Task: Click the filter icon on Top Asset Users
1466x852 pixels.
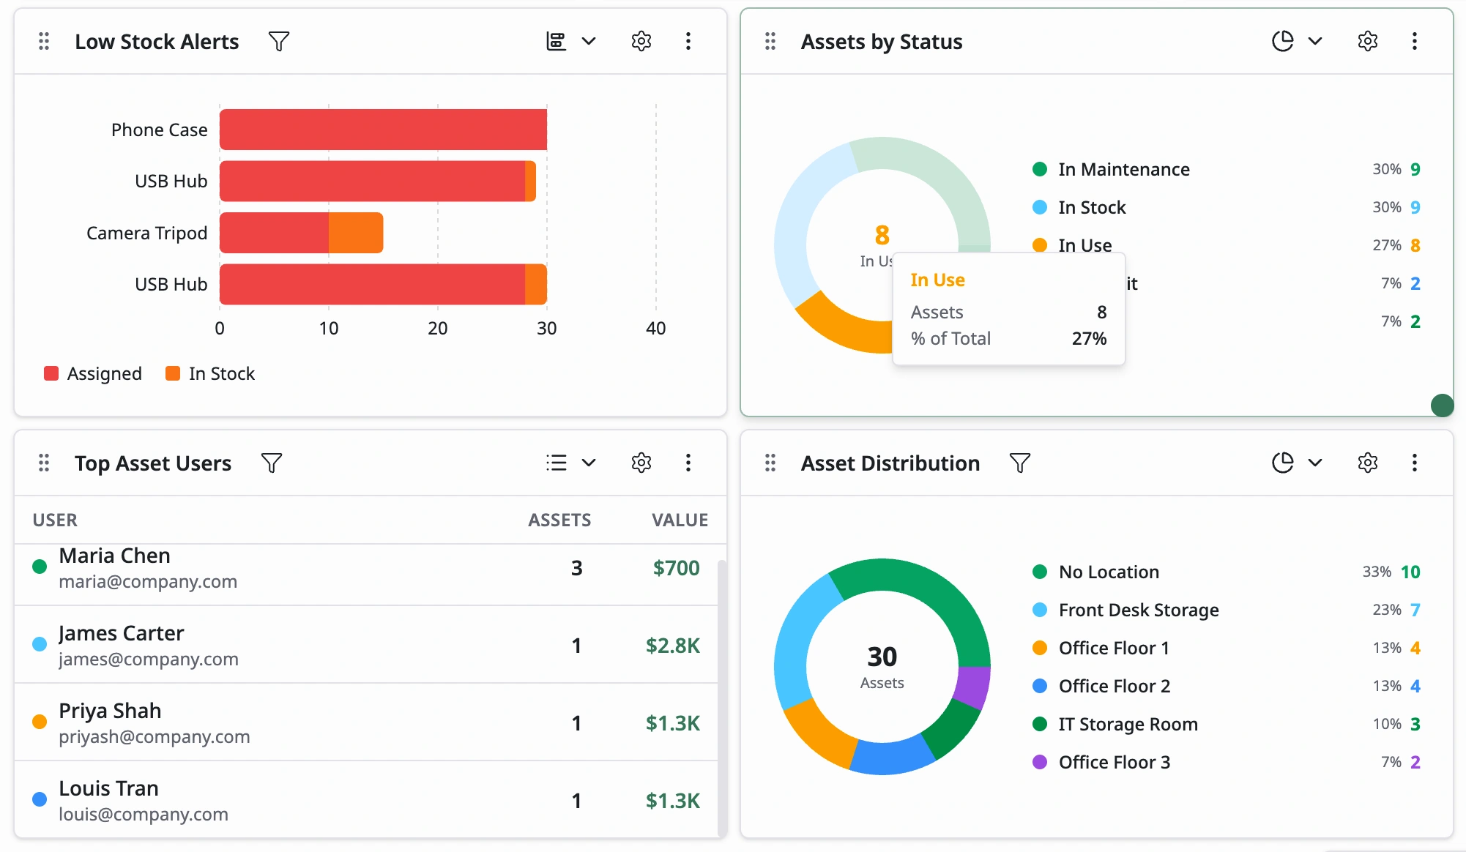Action: click(272, 463)
